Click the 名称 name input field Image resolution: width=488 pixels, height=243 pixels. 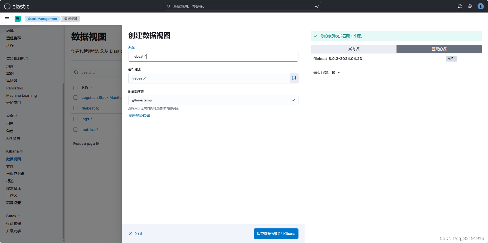click(213, 56)
